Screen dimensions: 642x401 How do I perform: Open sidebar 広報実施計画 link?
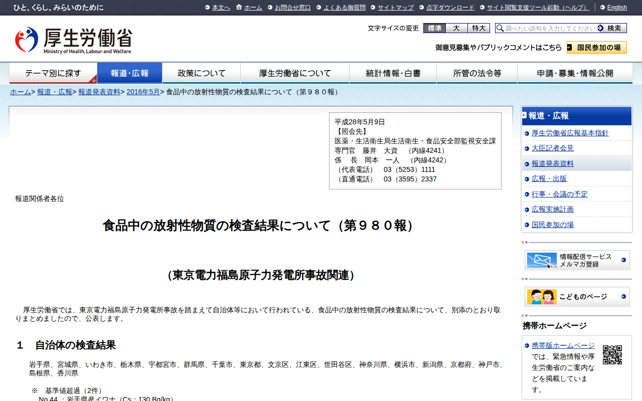(x=553, y=209)
